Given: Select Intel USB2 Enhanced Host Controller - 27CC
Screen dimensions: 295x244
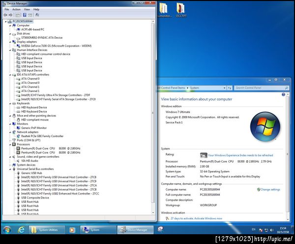Looking at the screenshot, I should [60, 194].
